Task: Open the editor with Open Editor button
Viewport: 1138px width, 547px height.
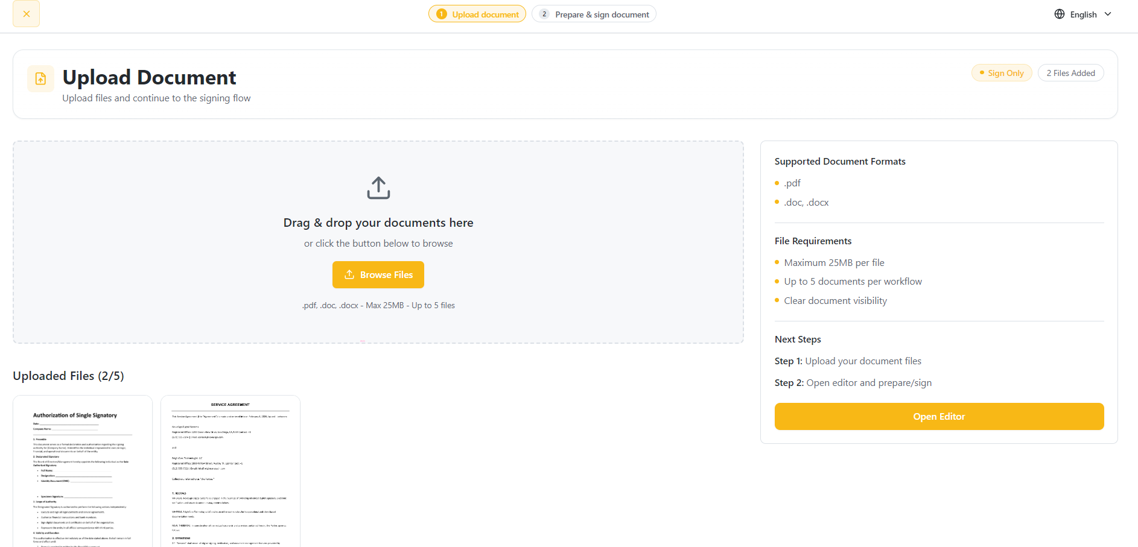Action: 939,416
